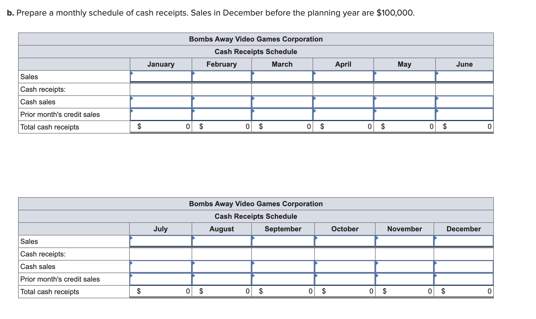Focus August Prior month's credit sales cell
The height and width of the screenshot is (319, 536).
coord(222,279)
